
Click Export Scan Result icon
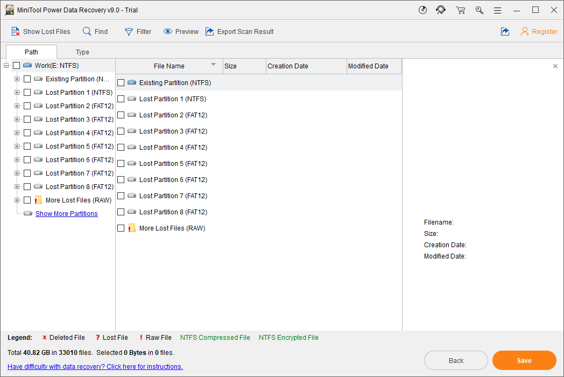coord(210,32)
